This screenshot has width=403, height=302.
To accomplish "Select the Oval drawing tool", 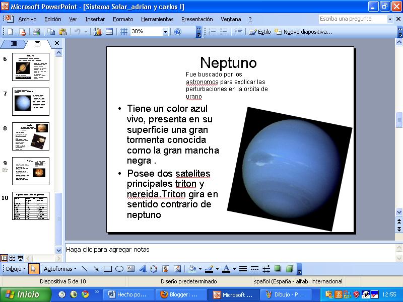I will [x=119, y=269].
